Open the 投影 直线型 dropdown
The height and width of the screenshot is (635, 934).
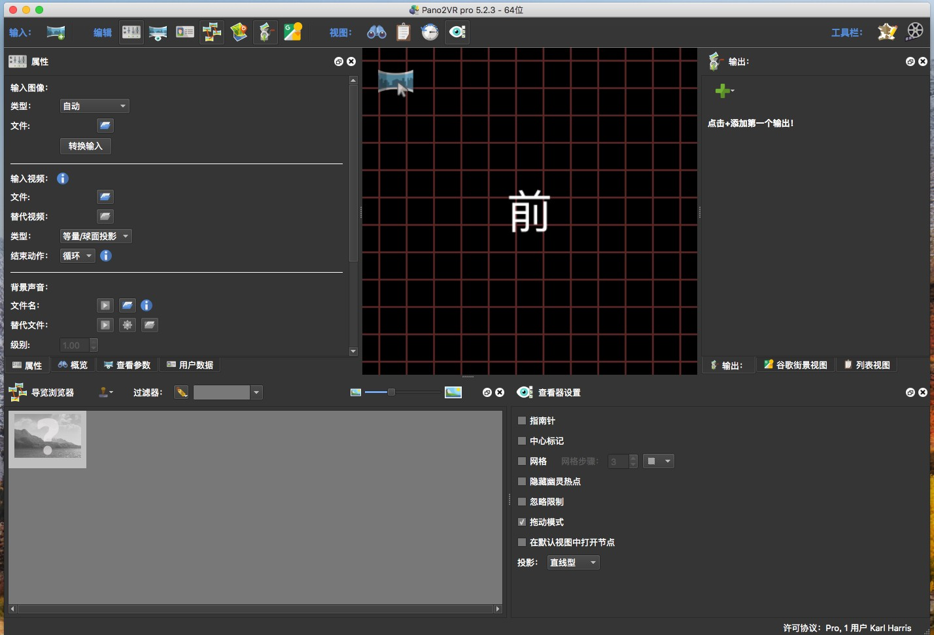[x=573, y=562]
